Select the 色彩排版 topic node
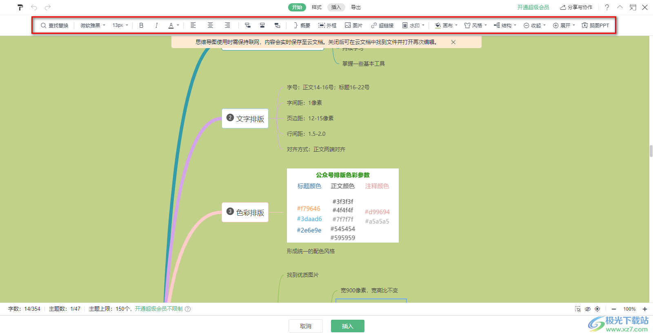 tap(245, 212)
